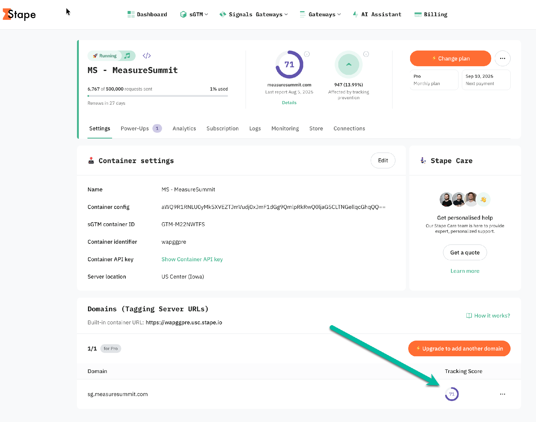Click the Pro Monthly plan card

tap(434, 80)
